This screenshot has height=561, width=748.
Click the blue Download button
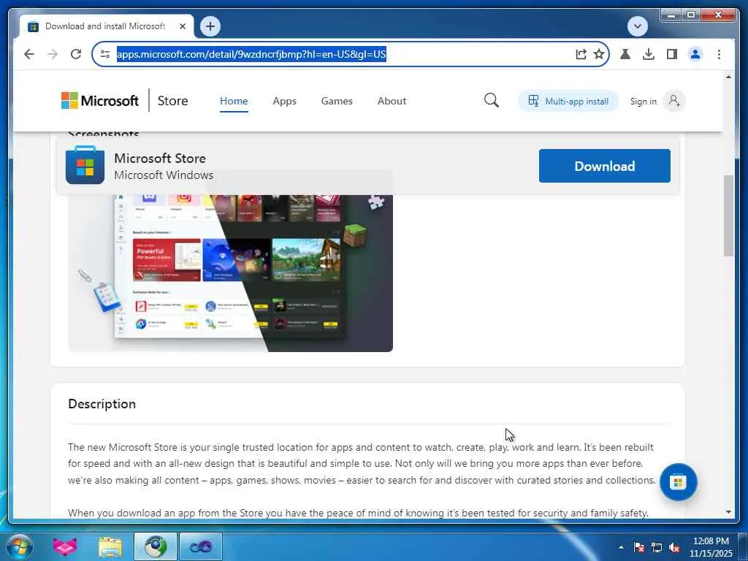coord(604,166)
